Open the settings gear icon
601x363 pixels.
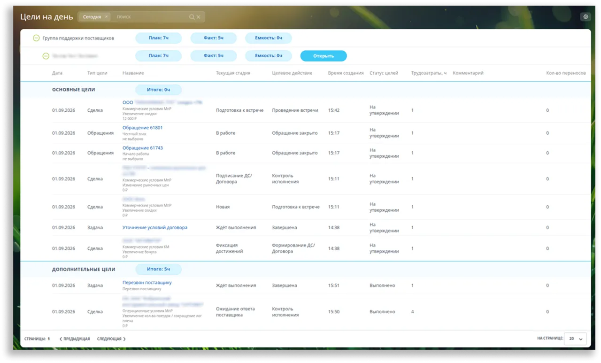(585, 17)
